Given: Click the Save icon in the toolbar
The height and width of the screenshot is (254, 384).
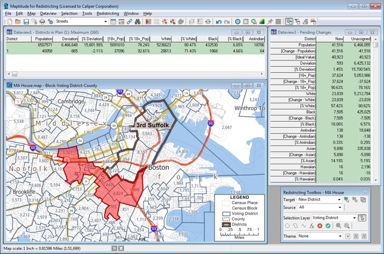Looking at the screenshot, I should pos(26,22).
